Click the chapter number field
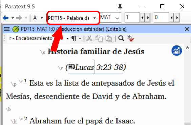Image resolution: width=191 pixels, height=125 pixels. pos(132,18)
